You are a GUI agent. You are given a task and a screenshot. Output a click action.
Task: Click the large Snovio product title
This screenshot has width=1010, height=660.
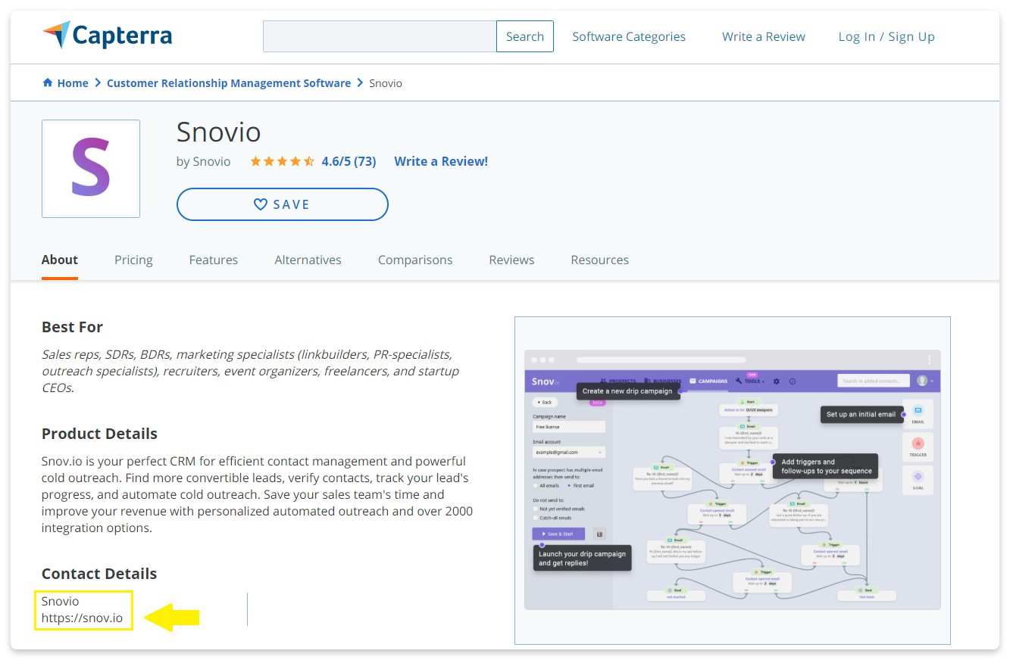pyautogui.click(x=218, y=132)
